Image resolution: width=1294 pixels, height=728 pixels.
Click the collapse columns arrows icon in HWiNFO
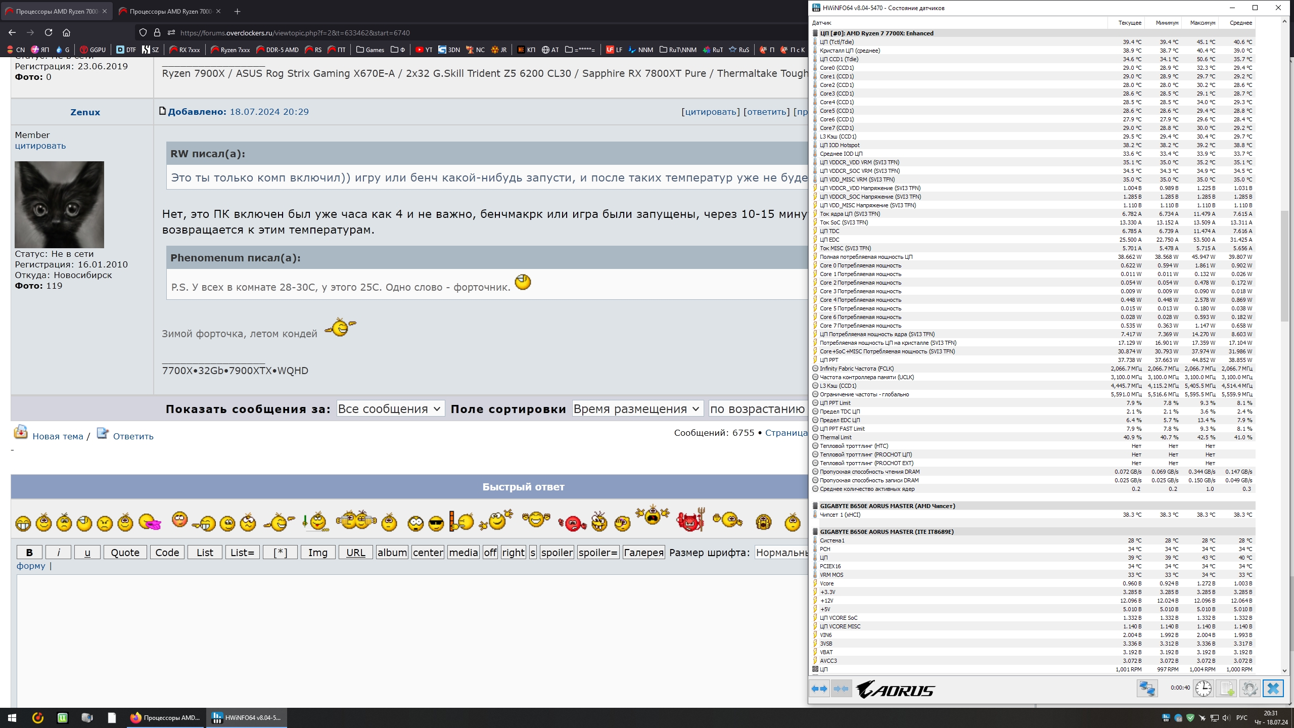[x=841, y=689]
